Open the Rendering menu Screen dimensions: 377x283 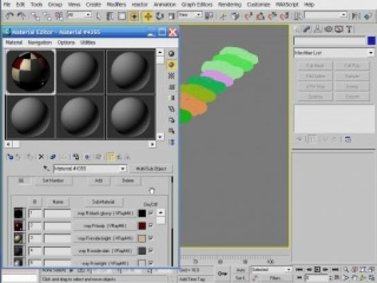point(230,4)
